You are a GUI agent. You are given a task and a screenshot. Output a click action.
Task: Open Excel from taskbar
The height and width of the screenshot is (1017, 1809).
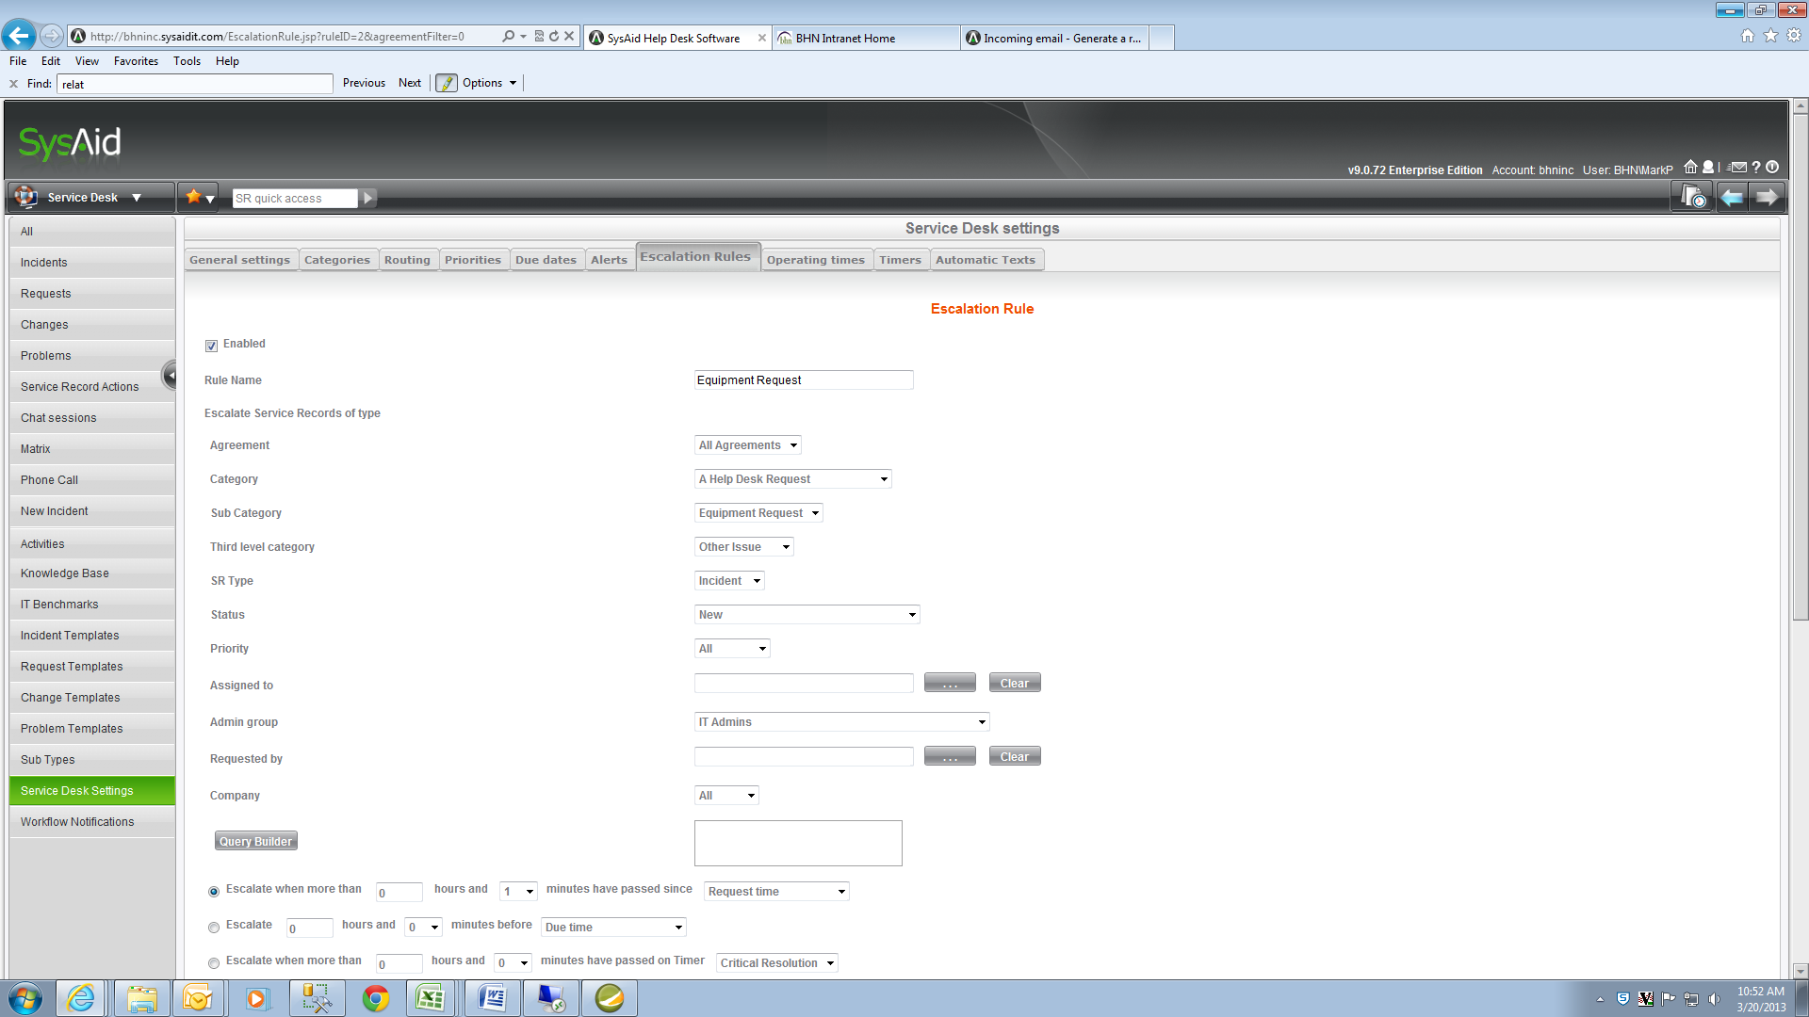[x=431, y=998]
